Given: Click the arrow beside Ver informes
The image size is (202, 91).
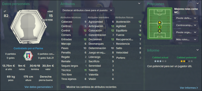Looking at the screenshot, I should [x=197, y=88].
